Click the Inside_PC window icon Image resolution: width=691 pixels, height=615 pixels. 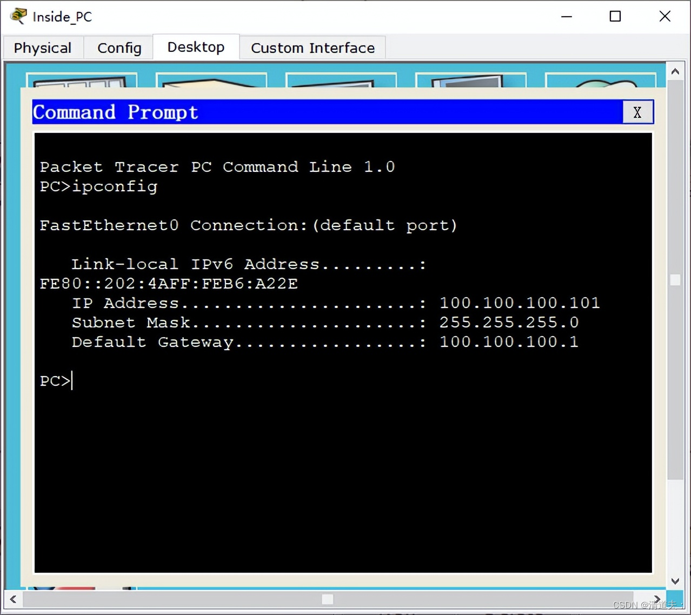tap(18, 16)
